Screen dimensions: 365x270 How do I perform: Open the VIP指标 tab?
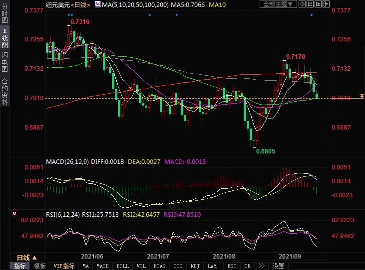pos(64,266)
